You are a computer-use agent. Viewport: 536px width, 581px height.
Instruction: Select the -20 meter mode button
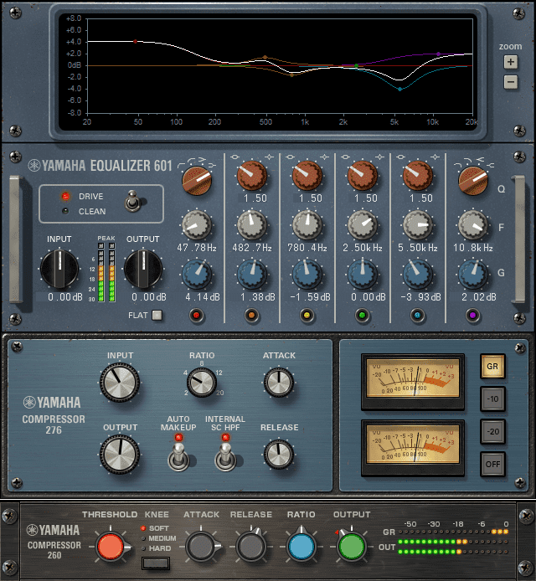tap(492, 432)
